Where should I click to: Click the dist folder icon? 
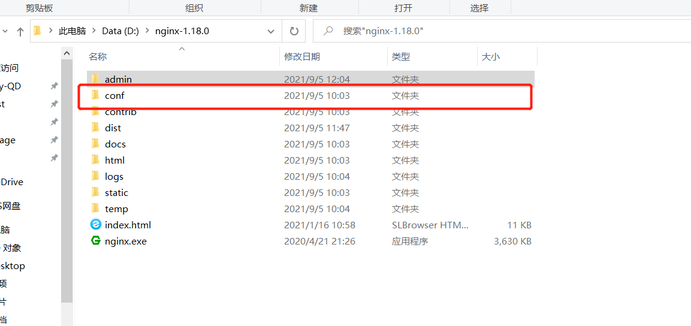[x=95, y=128]
